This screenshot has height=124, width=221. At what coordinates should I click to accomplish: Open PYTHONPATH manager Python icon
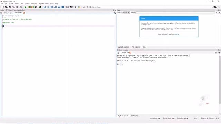coord(79,7)
